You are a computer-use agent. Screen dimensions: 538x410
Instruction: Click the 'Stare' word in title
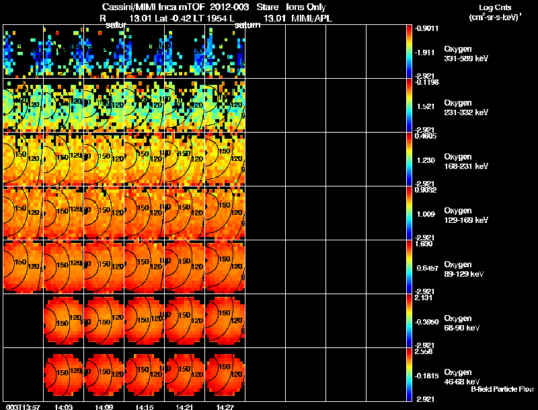click(x=268, y=7)
